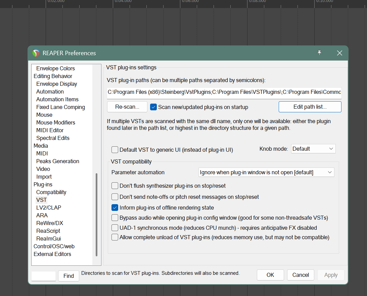Click the Re-scan... button

tap(127, 107)
